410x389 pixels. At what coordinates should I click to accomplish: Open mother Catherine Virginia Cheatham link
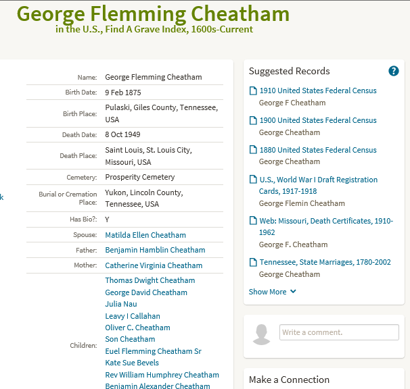pos(154,265)
